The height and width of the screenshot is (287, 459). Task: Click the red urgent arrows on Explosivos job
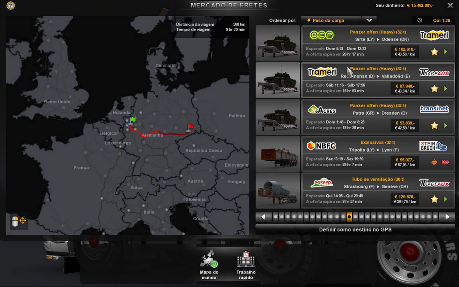click(x=445, y=162)
